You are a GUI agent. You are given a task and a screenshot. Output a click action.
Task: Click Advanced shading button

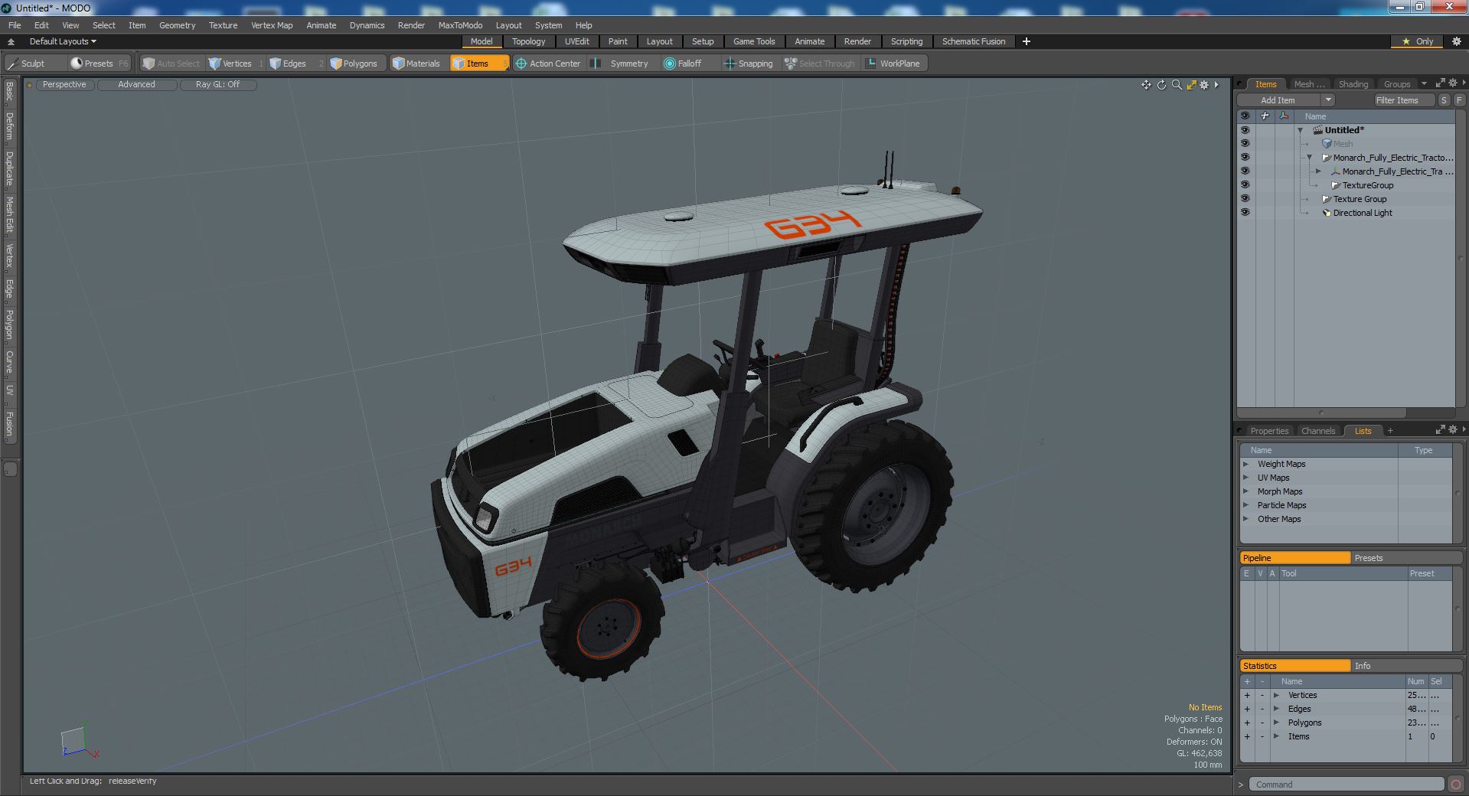pos(136,85)
